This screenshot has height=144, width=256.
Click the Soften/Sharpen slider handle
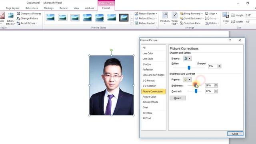click(x=189, y=68)
